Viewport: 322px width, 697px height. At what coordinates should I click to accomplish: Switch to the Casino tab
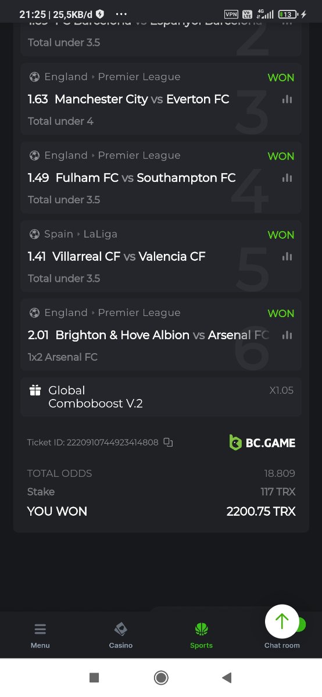point(121,635)
